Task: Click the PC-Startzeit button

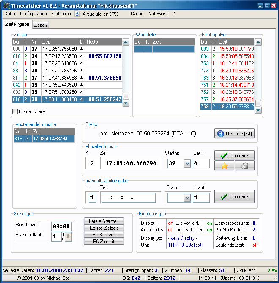Action: (104, 235)
